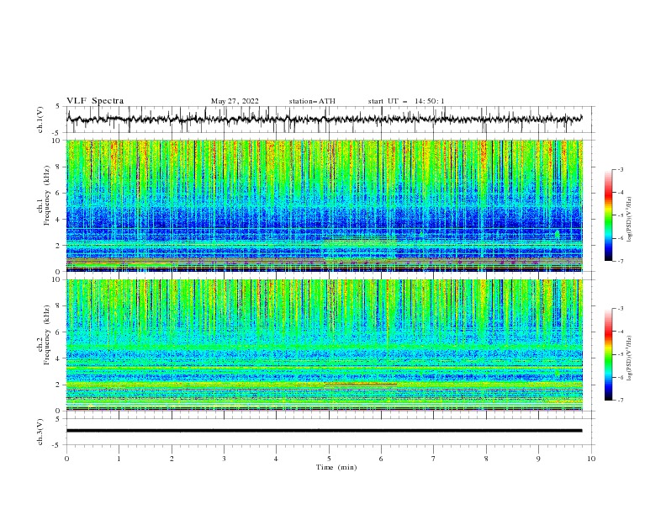Image resolution: width=666 pixels, height=515 pixels.
Task: Click the "-7" tick on ch.1 colorbar
Action: 620,261
